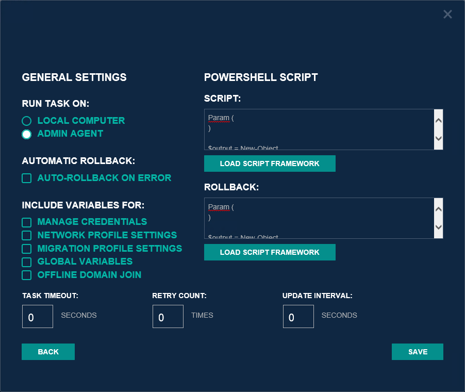Screen dimensions: 465x392
Task: Load script framework for the Rollback box
Action: 270,252
